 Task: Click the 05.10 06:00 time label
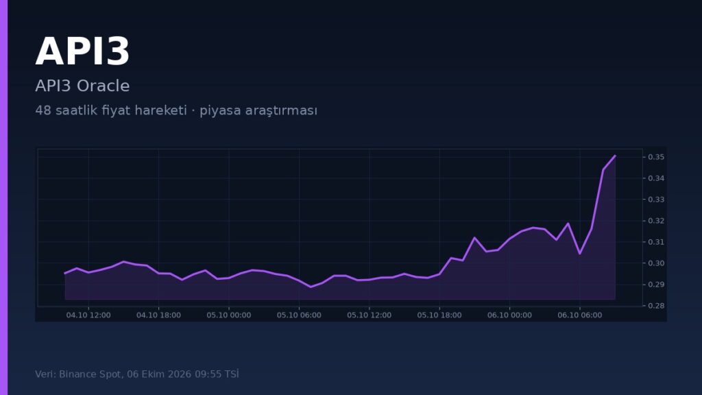[299, 315]
